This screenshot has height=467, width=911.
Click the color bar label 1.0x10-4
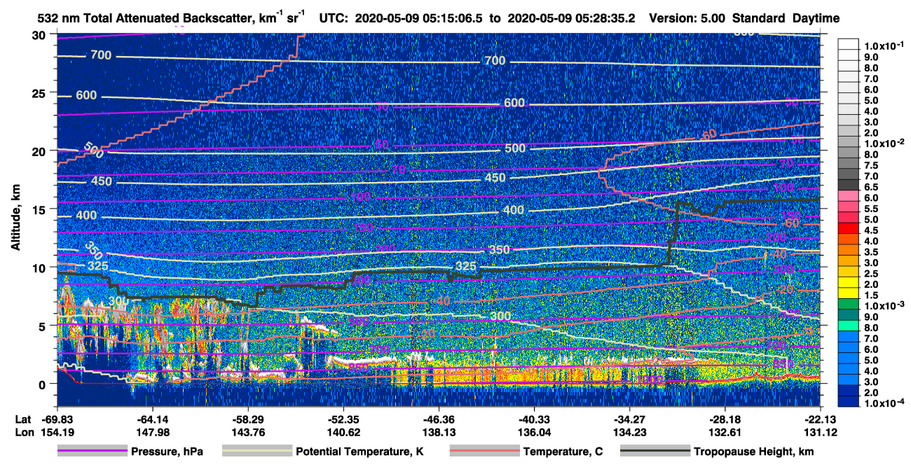click(883, 404)
